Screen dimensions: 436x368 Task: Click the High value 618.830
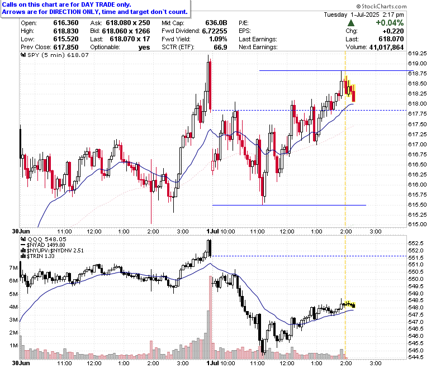point(66,31)
